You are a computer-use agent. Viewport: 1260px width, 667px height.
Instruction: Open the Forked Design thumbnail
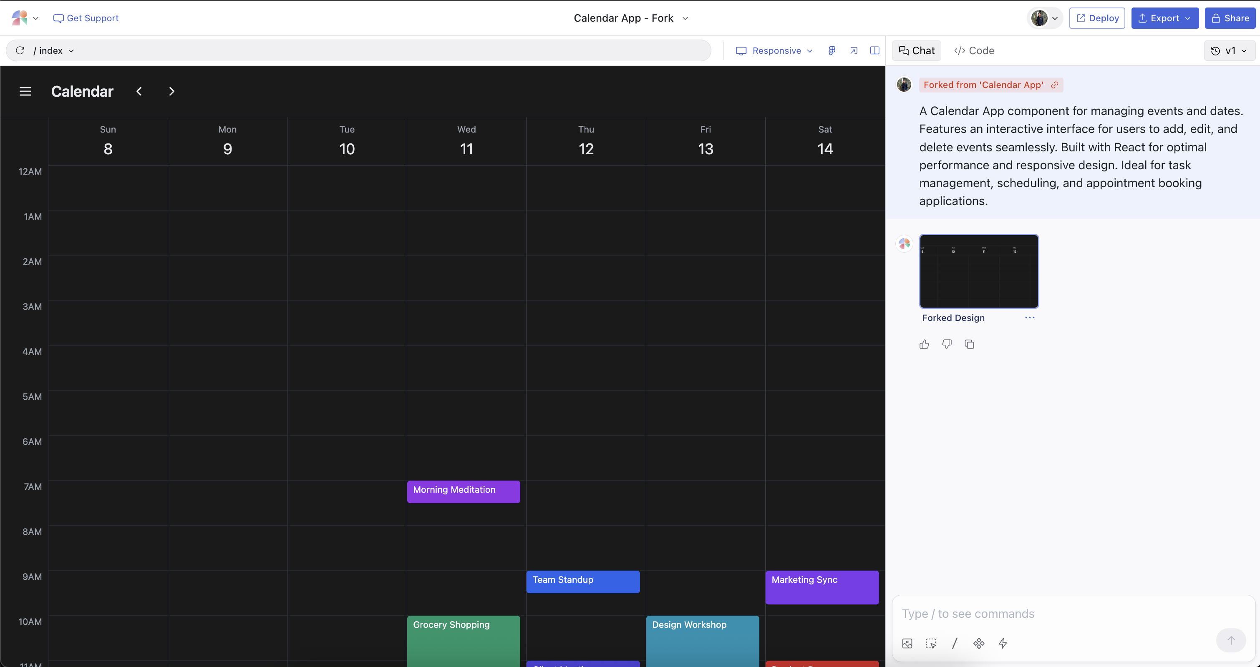(x=979, y=271)
